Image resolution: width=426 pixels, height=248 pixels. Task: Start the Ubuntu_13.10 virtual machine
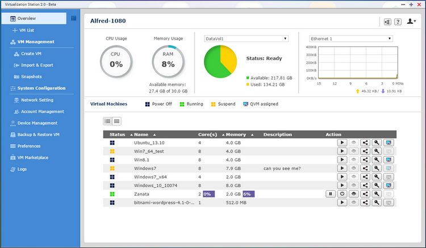pos(342,143)
